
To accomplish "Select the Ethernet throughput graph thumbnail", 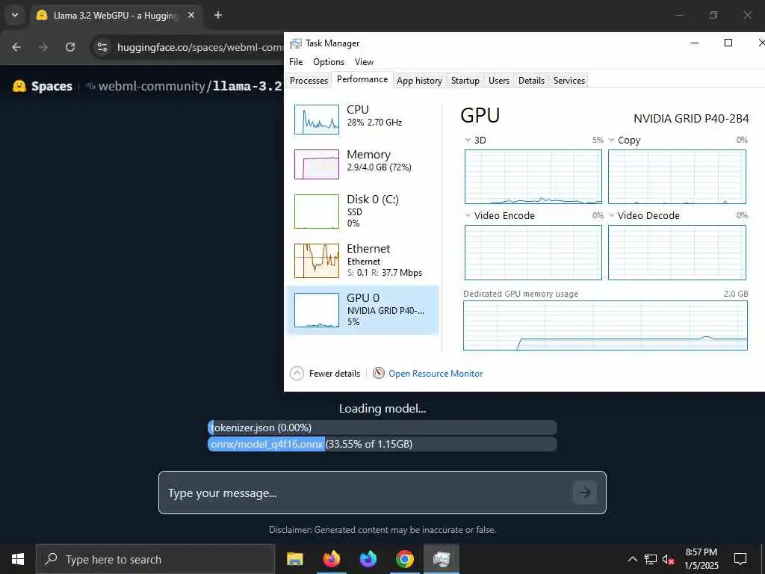I will [x=317, y=261].
